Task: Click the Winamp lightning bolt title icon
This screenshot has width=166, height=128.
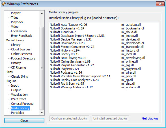Action: tap(3, 4)
